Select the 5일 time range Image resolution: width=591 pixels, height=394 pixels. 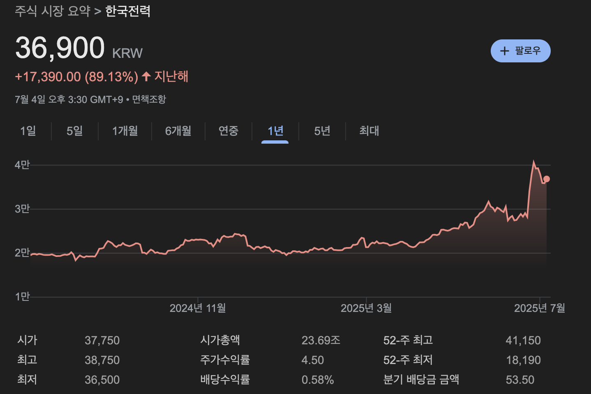tap(74, 131)
